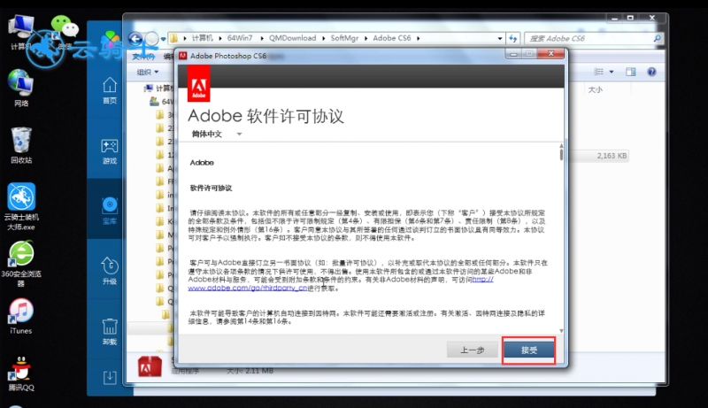Expand the arrow between QMDownload and SoftMgr

coord(324,38)
